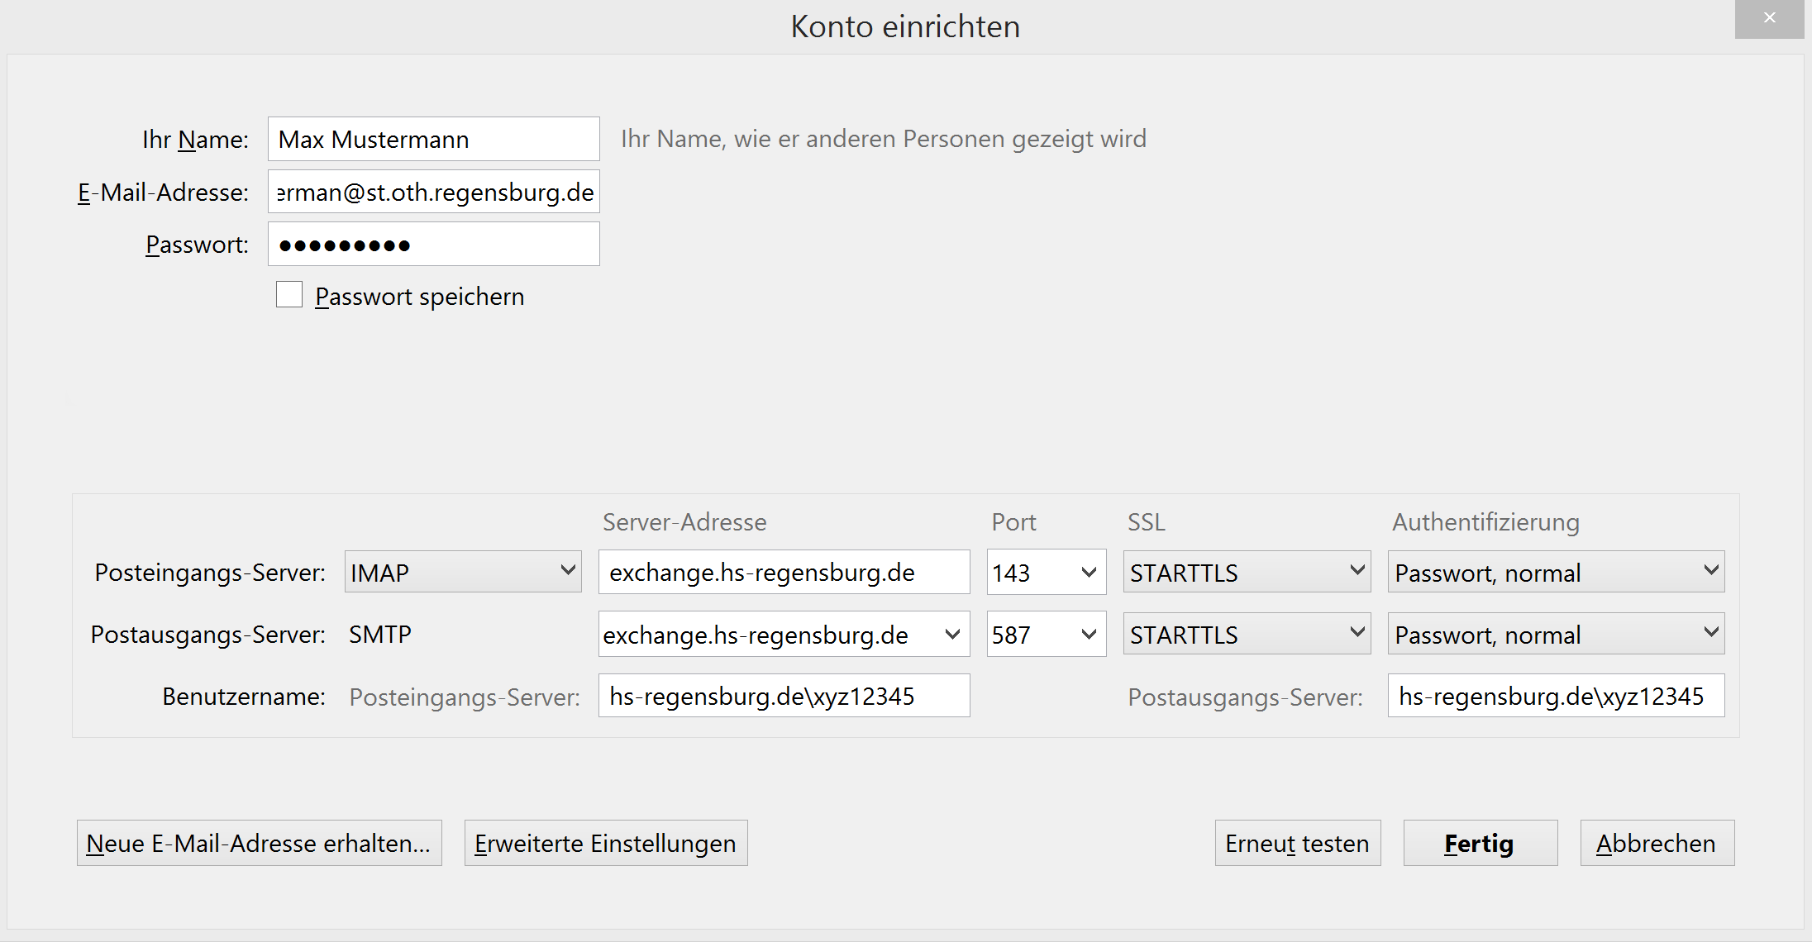Viewport: 1812px width, 942px height.
Task: Focus the Passwort input field
Action: [433, 245]
